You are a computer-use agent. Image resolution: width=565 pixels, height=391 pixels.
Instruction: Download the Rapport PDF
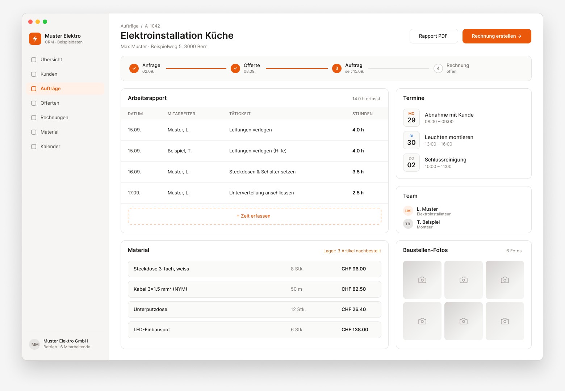click(434, 36)
